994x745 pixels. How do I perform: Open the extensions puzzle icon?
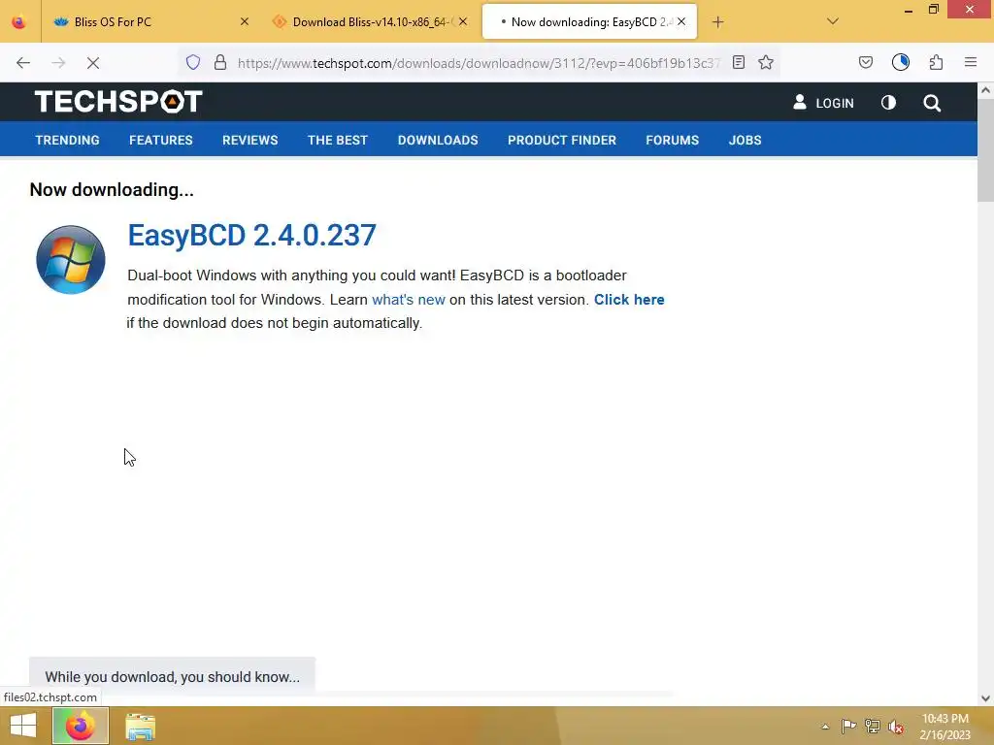pyautogui.click(x=937, y=62)
